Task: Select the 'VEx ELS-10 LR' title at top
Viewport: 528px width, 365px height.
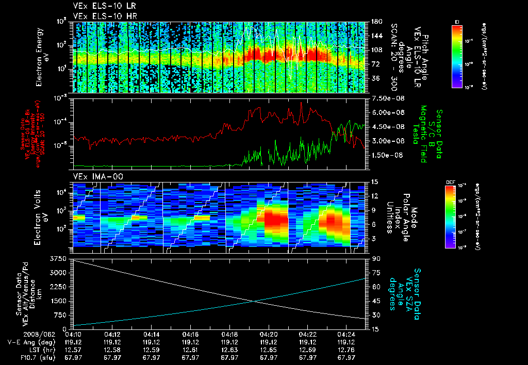Action: point(104,6)
